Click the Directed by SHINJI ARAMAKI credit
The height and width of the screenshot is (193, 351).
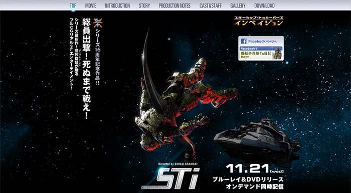(x=178, y=164)
